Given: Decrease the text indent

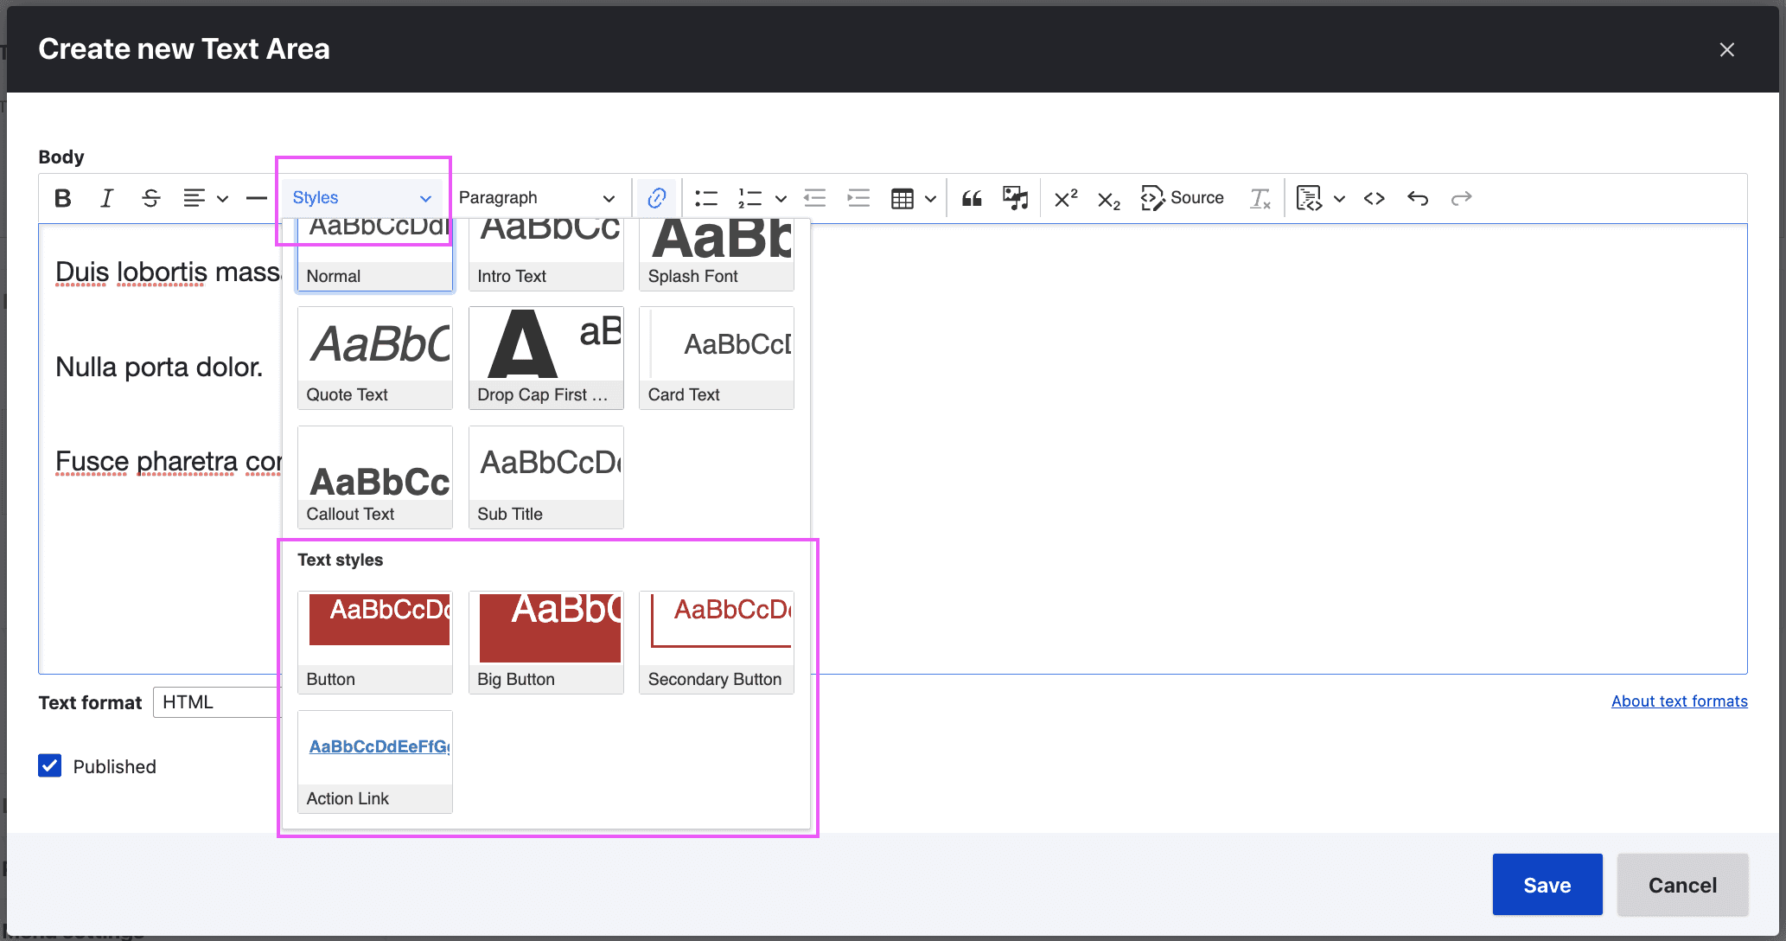Looking at the screenshot, I should click(x=813, y=198).
